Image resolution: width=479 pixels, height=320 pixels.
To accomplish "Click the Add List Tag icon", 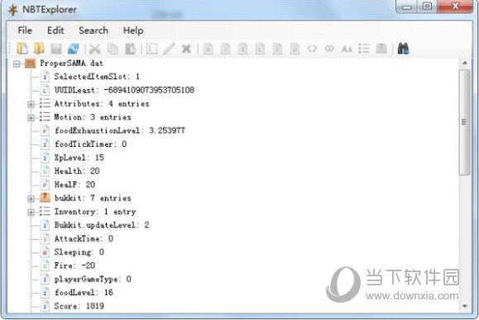I will click(364, 49).
